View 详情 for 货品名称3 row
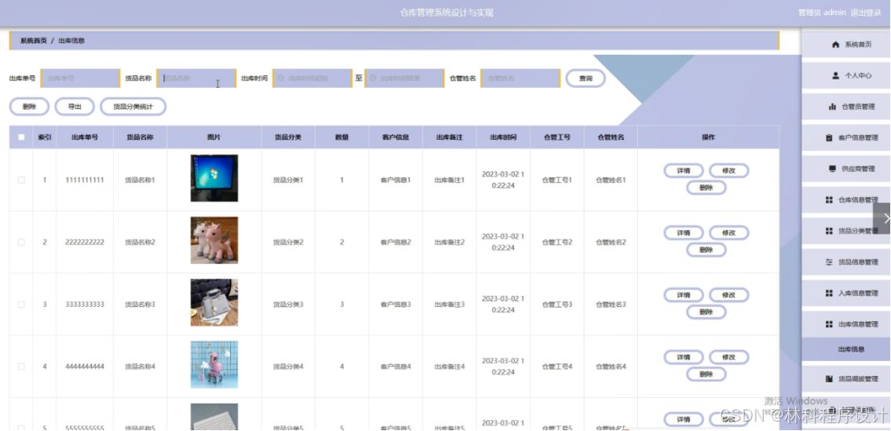 coord(684,294)
